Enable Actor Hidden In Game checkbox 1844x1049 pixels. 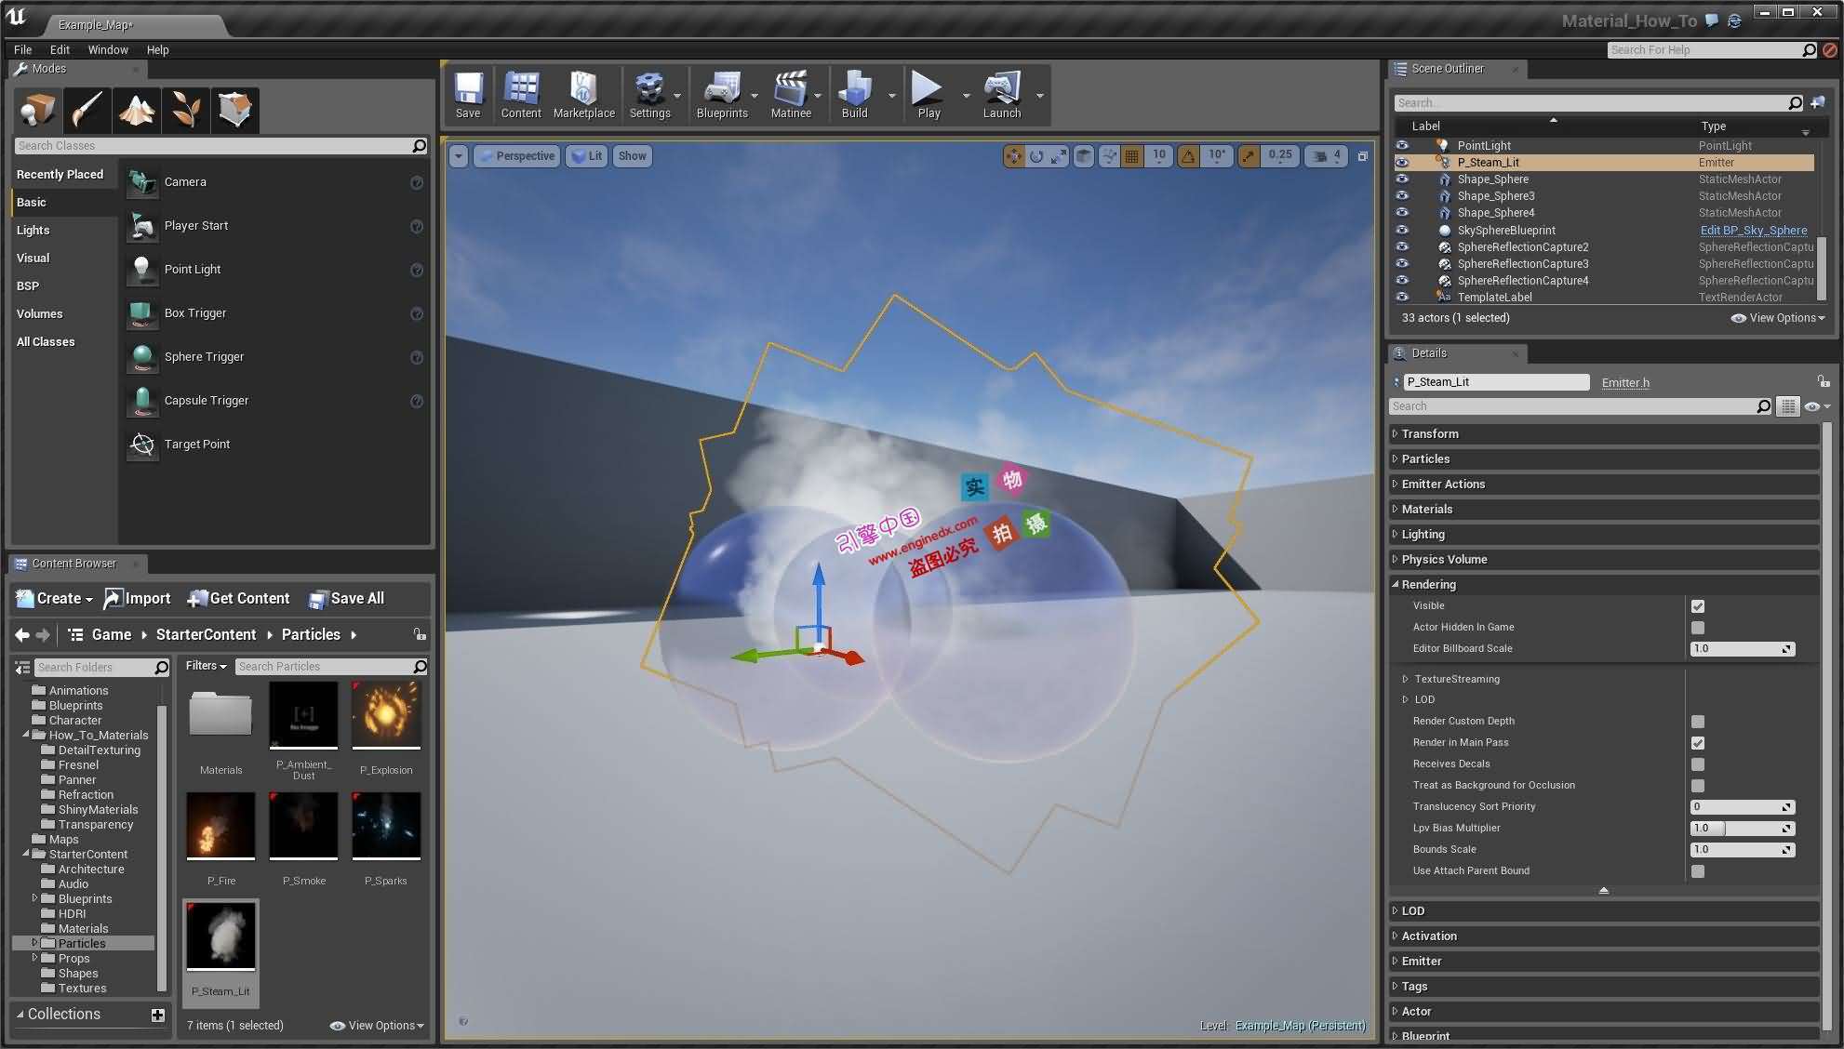click(x=1698, y=628)
